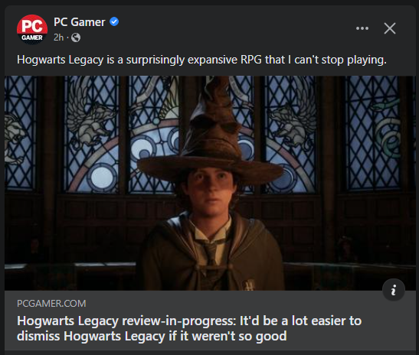
Task: Open the Sorting Hat article preview image
Action: tap(210, 183)
